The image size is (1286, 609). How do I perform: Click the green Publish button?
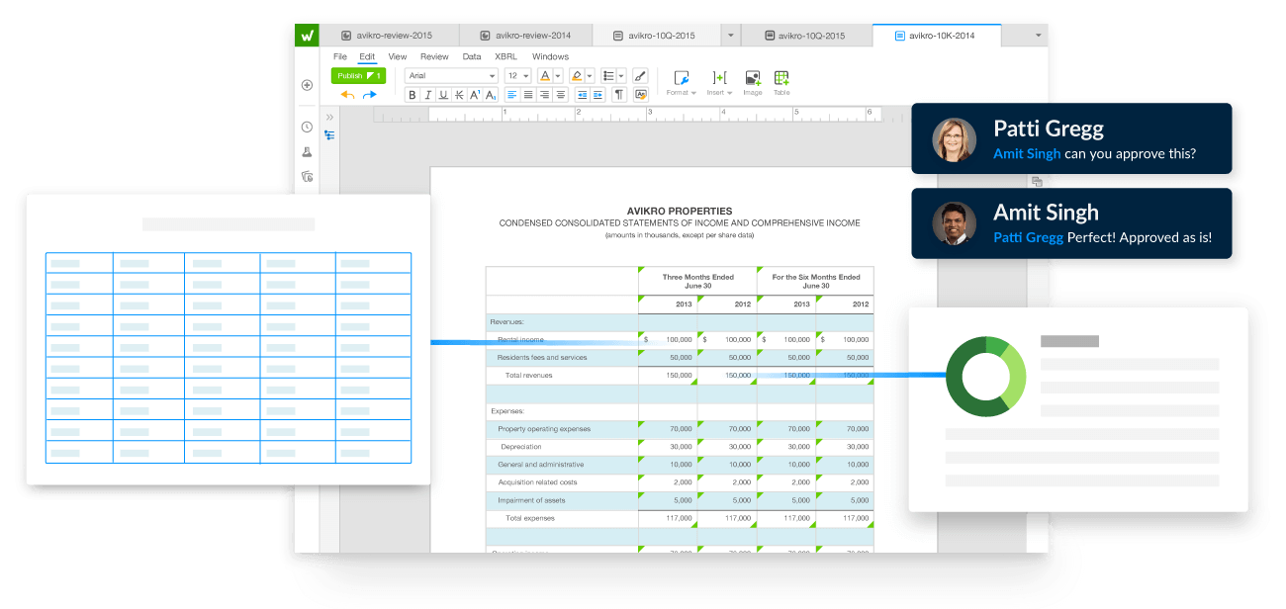point(358,76)
